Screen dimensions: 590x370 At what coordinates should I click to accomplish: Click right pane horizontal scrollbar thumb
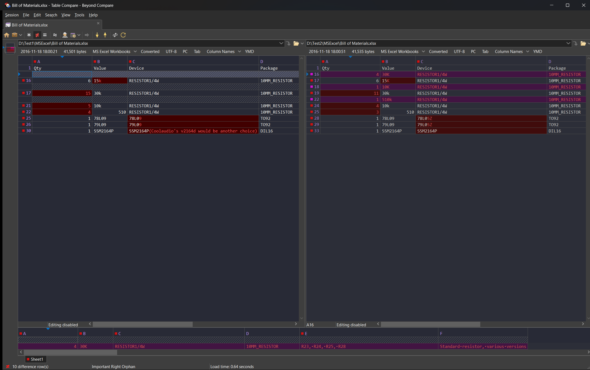[x=430, y=324]
